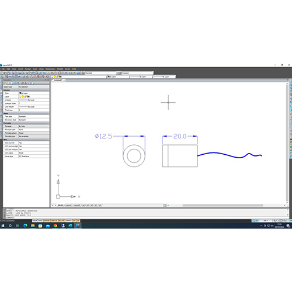292x292 pixels.
Task: Switch to the Model tab
Action: [x=61, y=205]
